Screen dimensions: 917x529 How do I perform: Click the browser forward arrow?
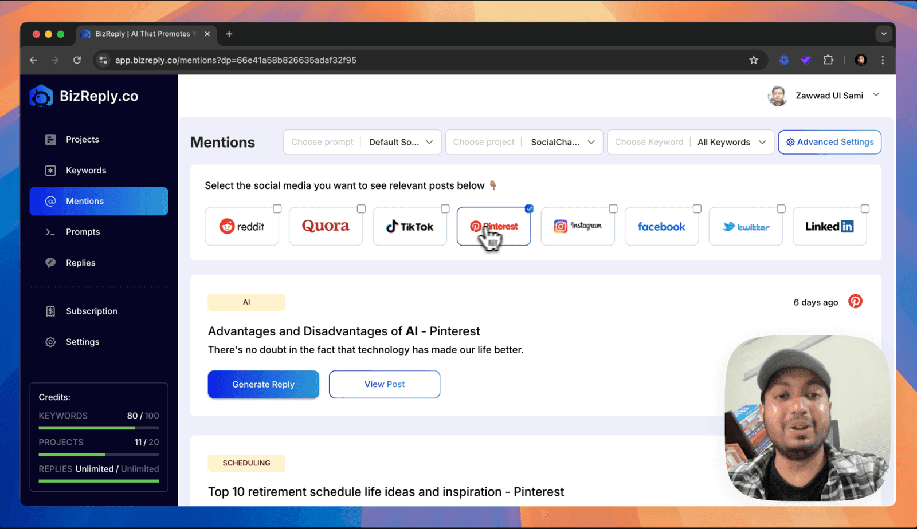point(55,60)
